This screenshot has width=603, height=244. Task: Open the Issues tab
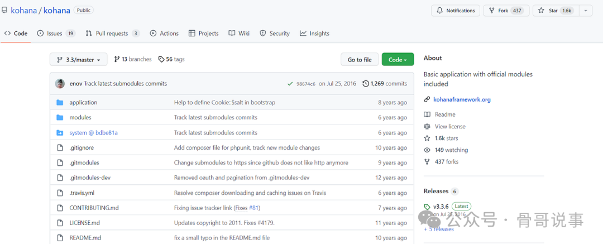[56, 34]
